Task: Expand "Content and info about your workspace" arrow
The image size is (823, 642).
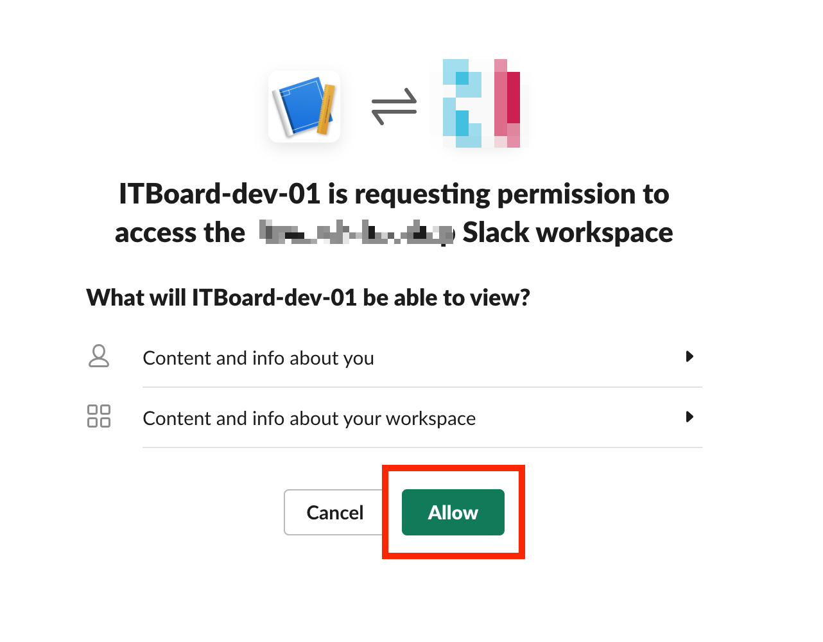Action: [689, 417]
